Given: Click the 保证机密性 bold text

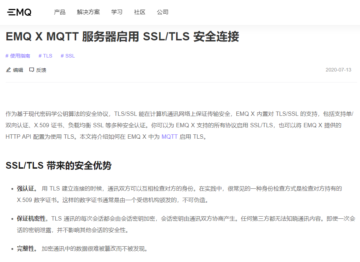Looking at the screenshot, I should [x=31, y=218].
